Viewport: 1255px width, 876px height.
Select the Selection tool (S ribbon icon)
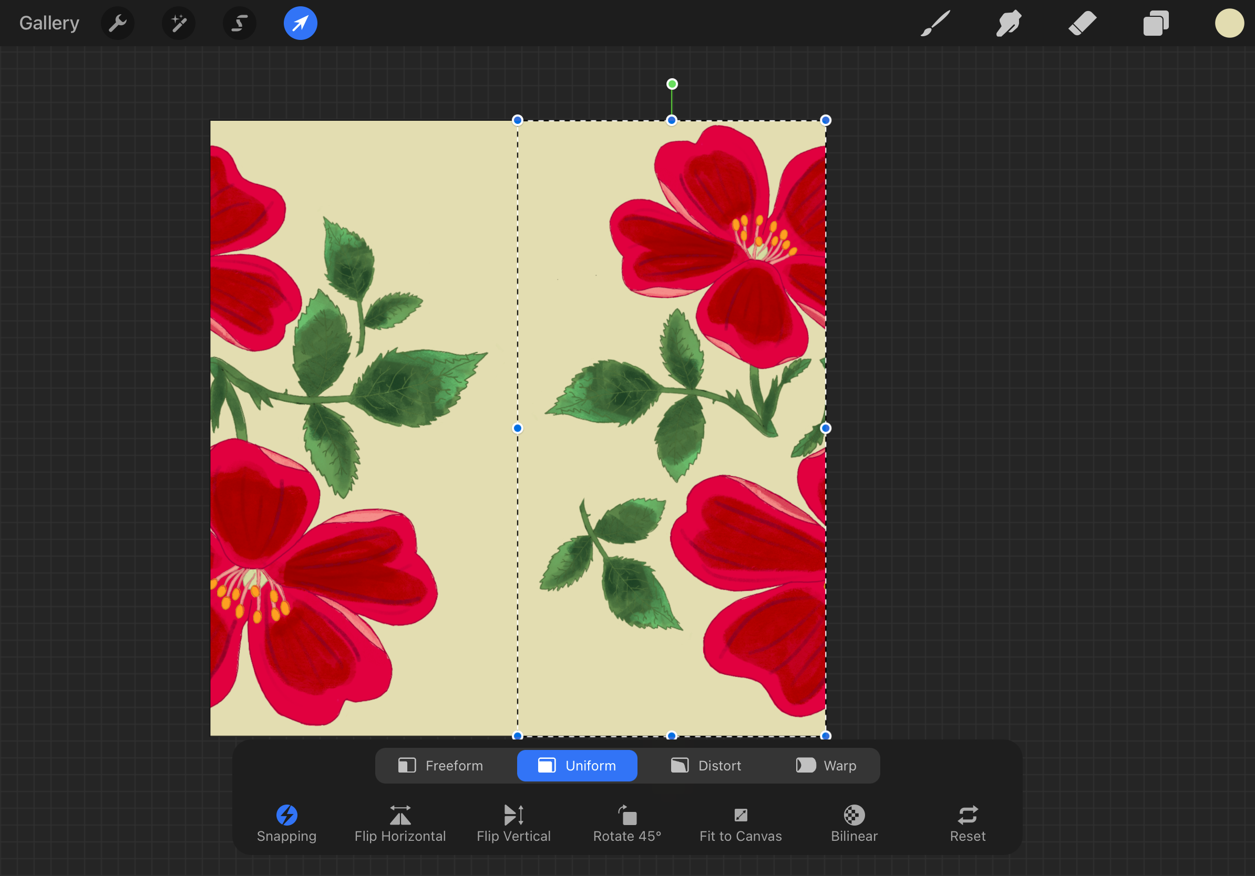[x=240, y=24]
